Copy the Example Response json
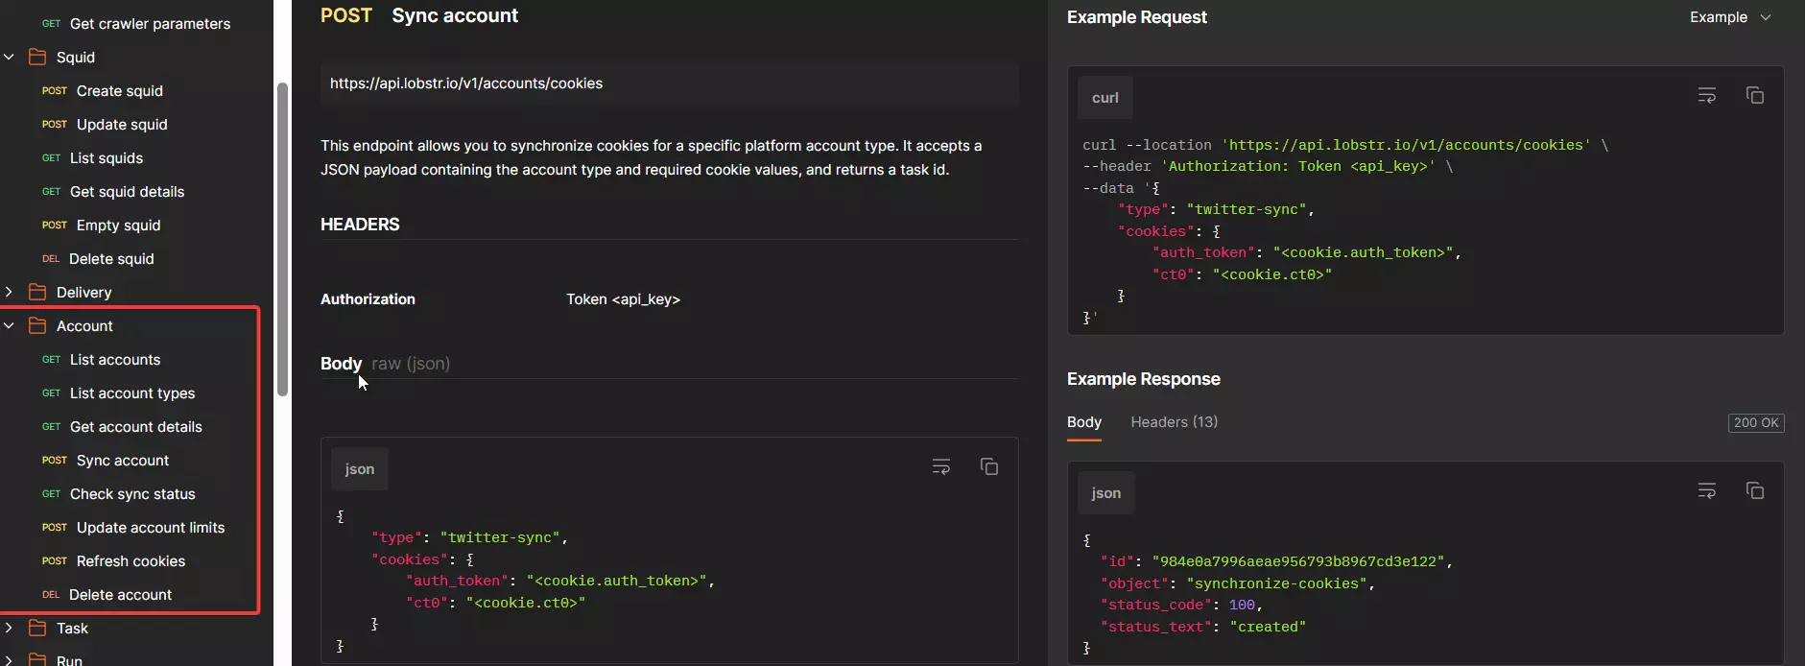The height and width of the screenshot is (666, 1805). pyautogui.click(x=1754, y=490)
